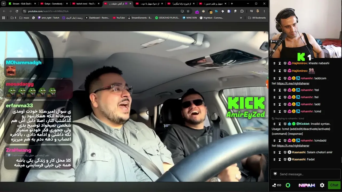Delete HajAmirov's 'khaste nabashi' message

pyautogui.click(x=274, y=63)
